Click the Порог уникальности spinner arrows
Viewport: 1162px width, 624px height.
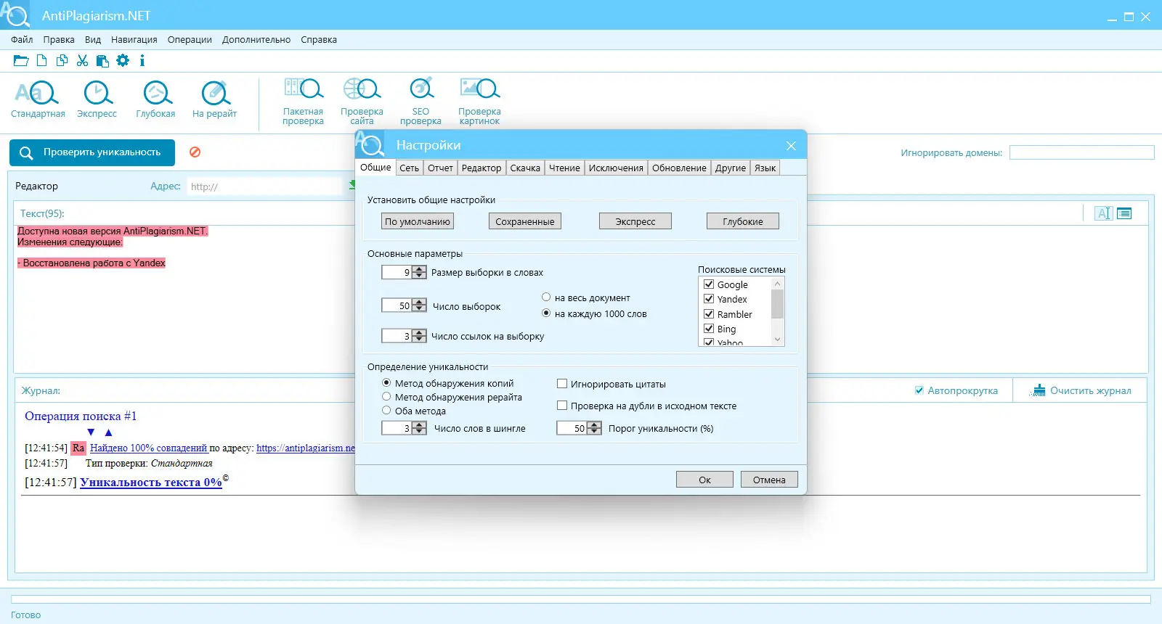pos(594,428)
